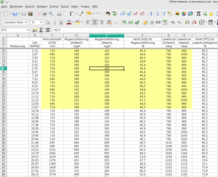Align cell content to top
Viewport: 218px width, 177px height.
click(x=124, y=22)
